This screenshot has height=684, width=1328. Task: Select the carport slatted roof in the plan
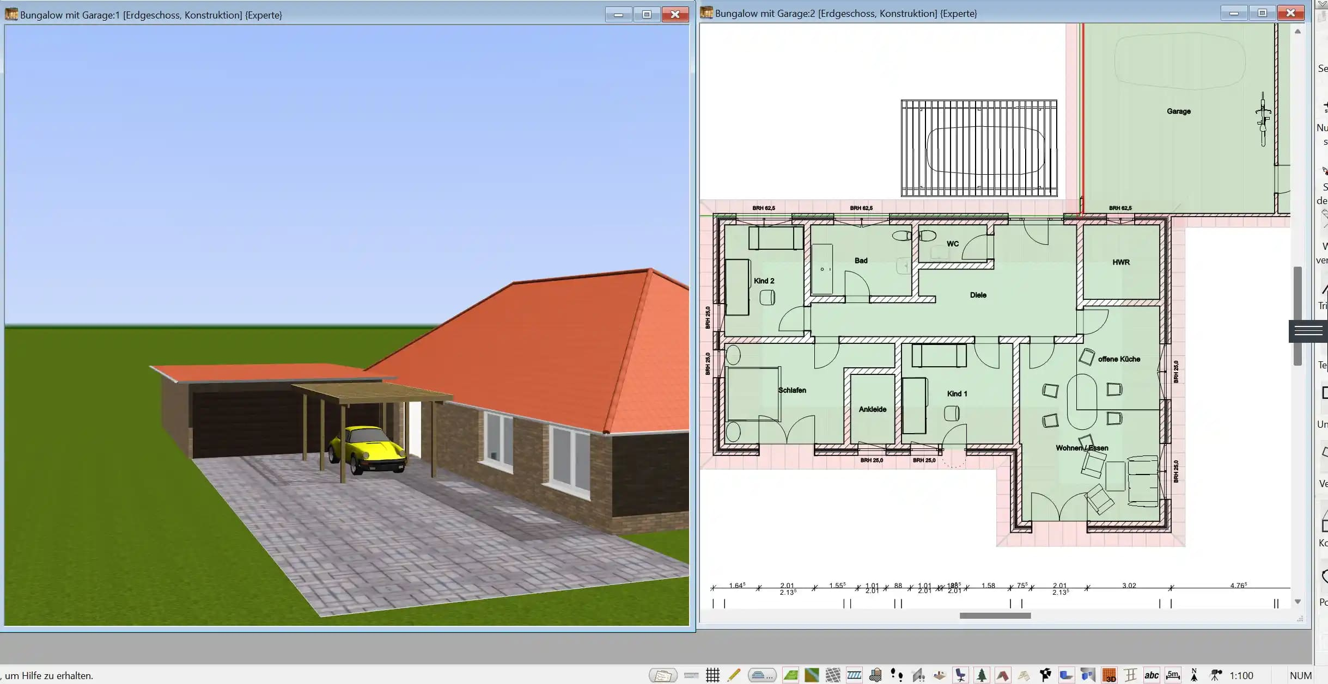979,148
